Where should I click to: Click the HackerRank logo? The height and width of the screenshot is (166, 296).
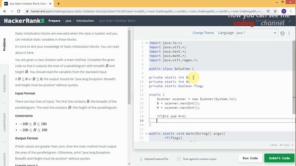pos(24,21)
